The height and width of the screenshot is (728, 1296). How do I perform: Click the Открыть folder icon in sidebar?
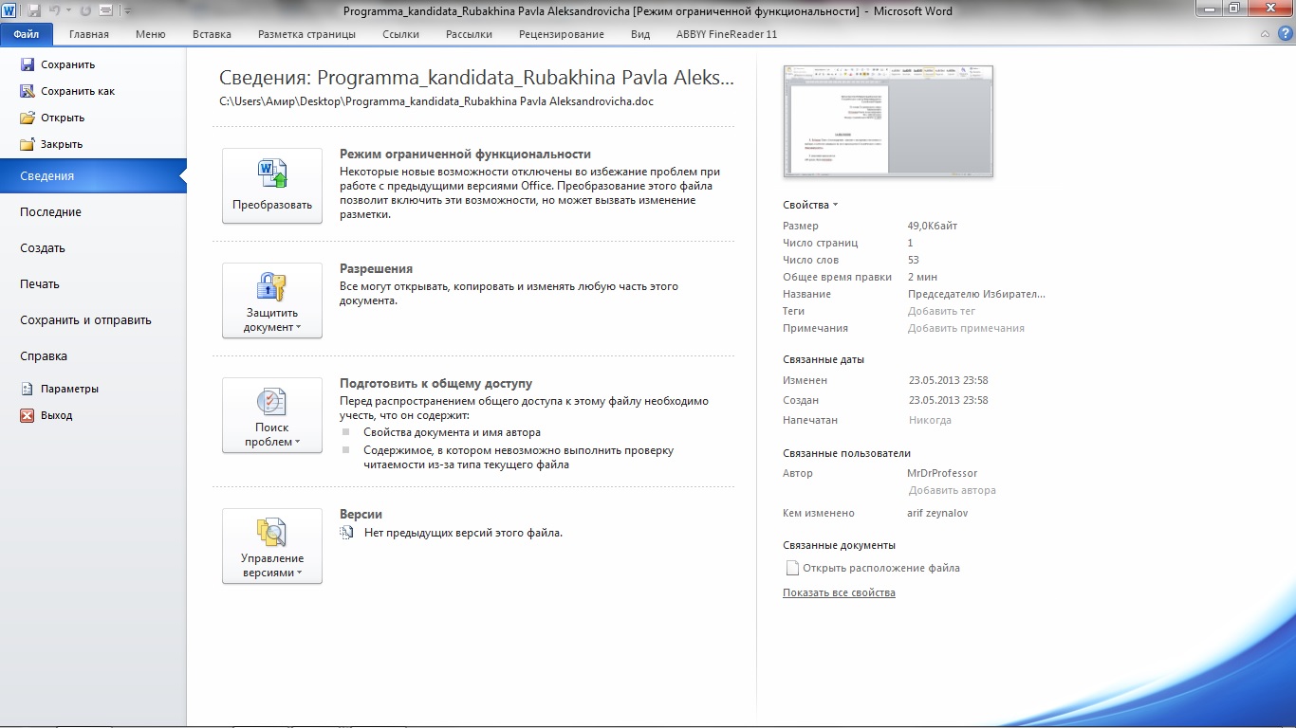click(27, 118)
